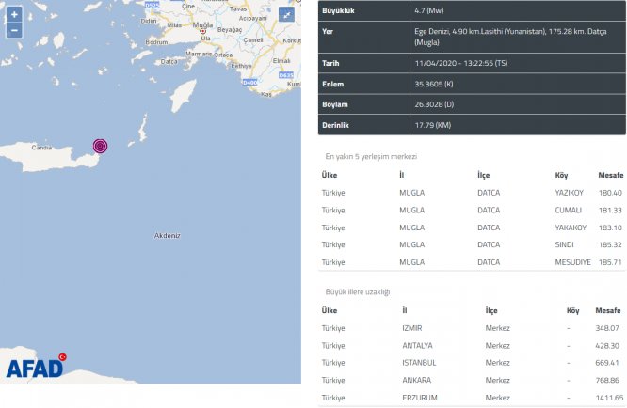Select the Istanbul distance 669.41

tap(607, 363)
